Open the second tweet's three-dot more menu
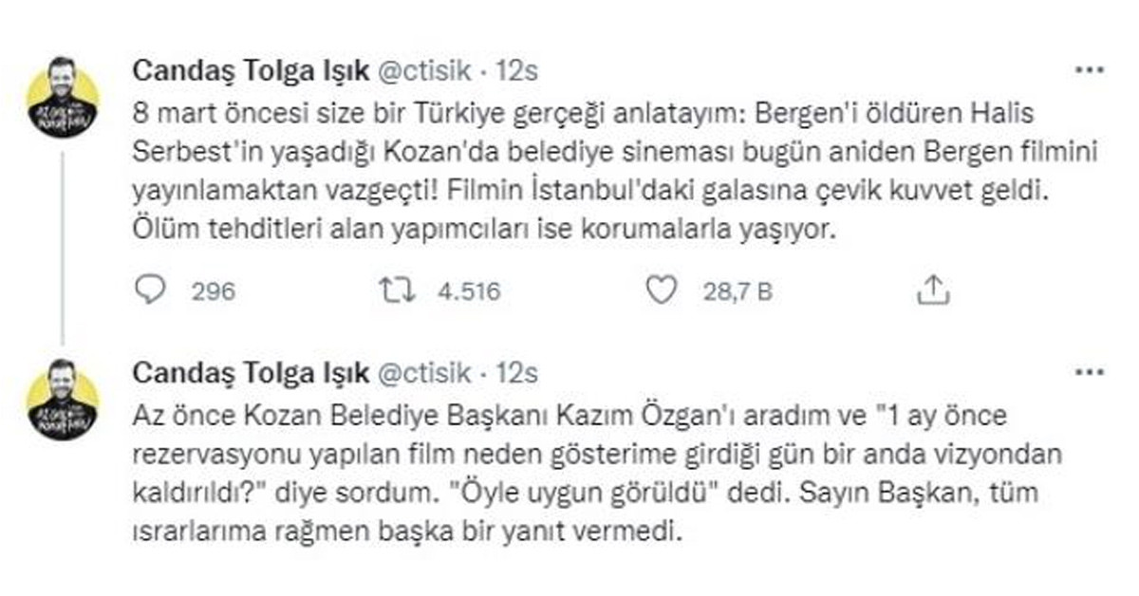This screenshot has height=596, width=1139. coord(1088,372)
